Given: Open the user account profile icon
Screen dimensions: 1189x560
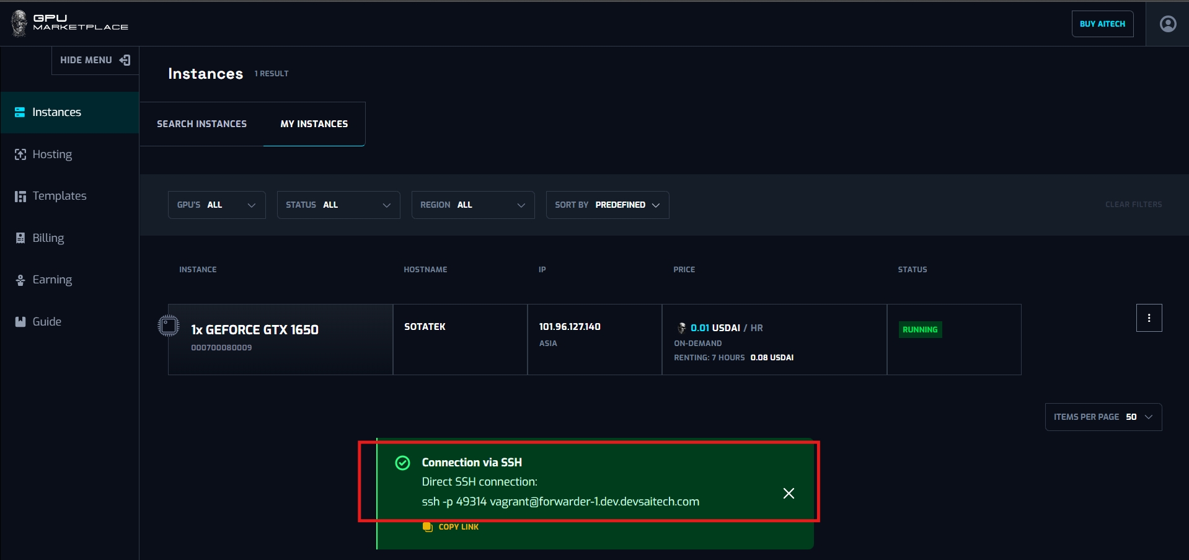Looking at the screenshot, I should pos(1167,24).
